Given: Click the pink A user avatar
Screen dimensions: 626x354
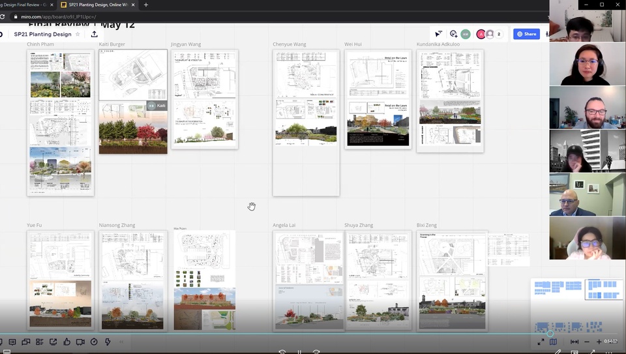Looking at the screenshot, I should 481,35.
